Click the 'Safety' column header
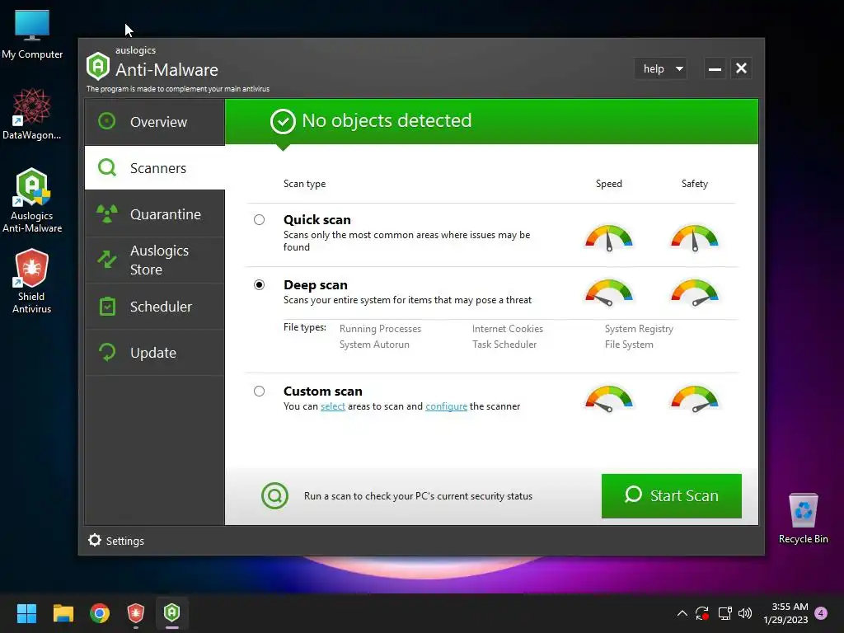Image resolution: width=844 pixels, height=633 pixels. [x=694, y=184]
